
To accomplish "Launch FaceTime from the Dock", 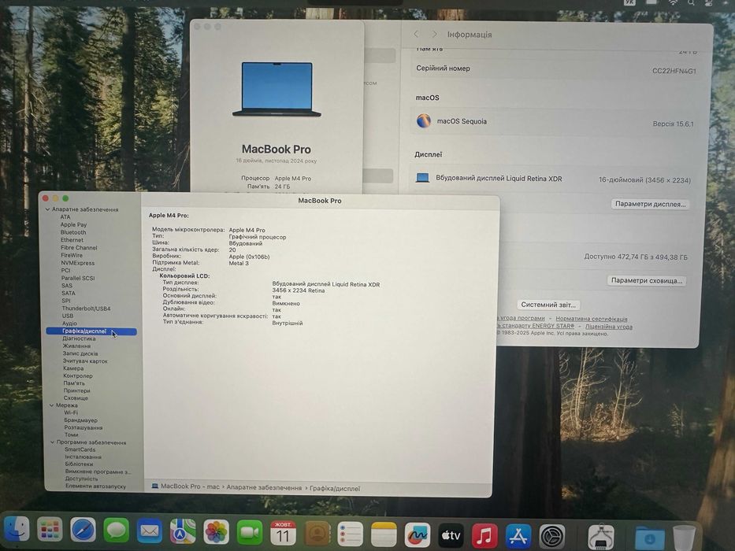I will 250,533.
